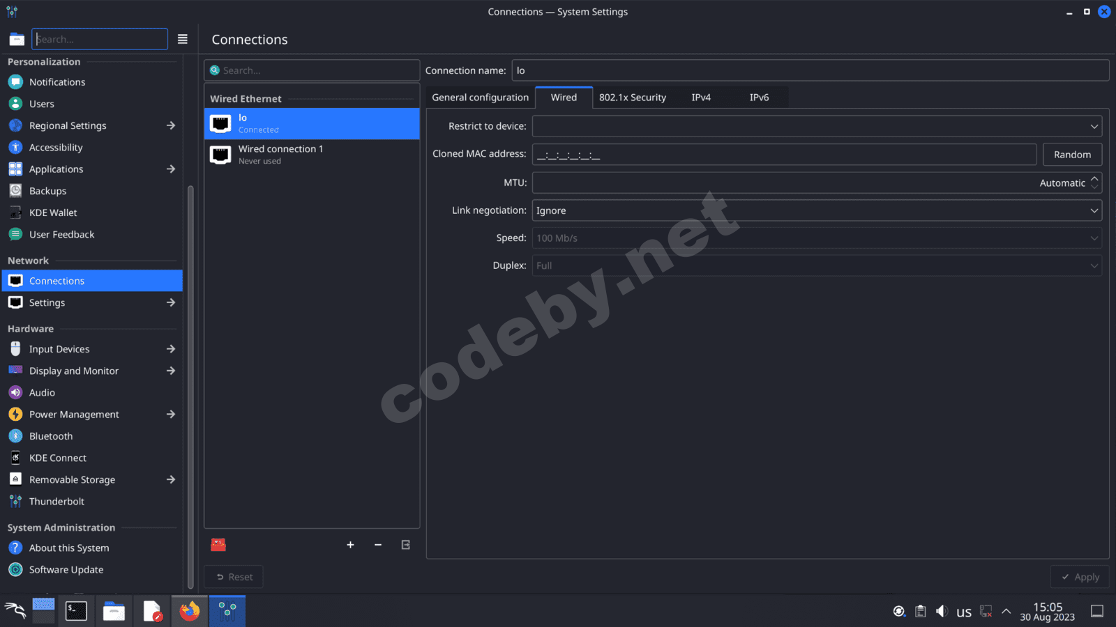Open the 802.1x Security tab

click(632, 98)
